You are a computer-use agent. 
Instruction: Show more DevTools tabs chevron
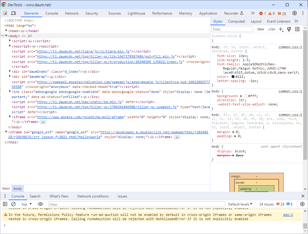click(x=253, y=13)
